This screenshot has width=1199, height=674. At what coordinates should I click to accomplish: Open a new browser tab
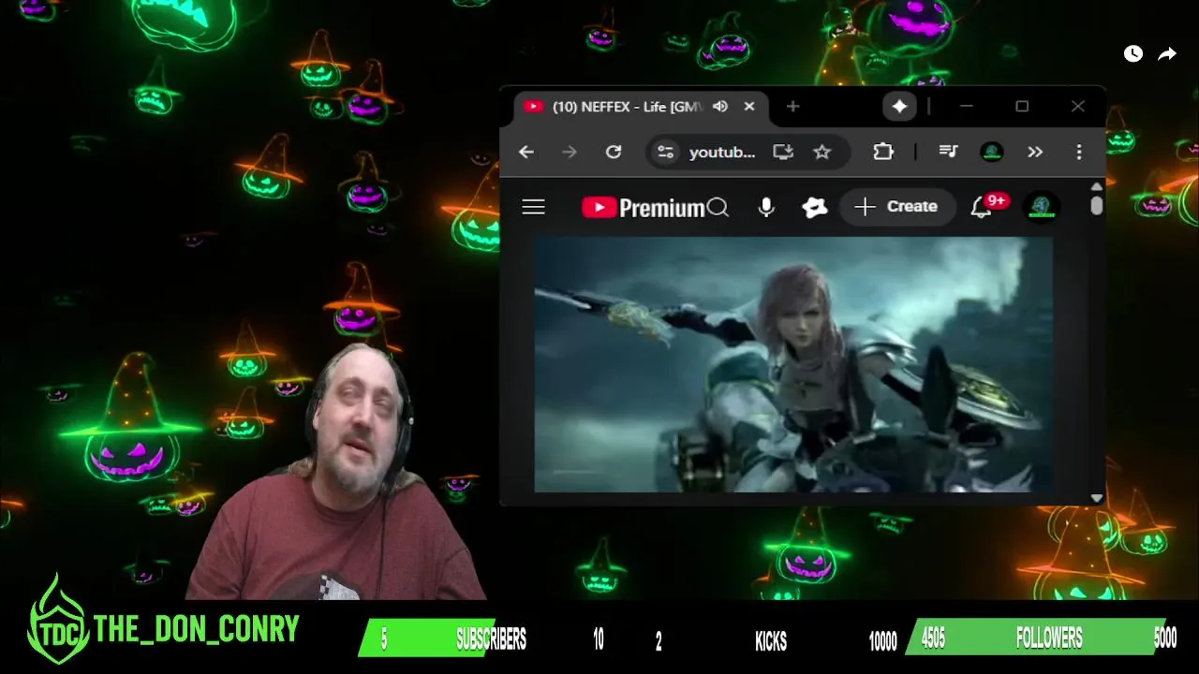click(x=792, y=107)
